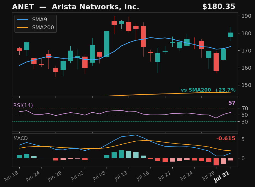Click the SMA200 legend label
255x187 pixels.
click(x=43, y=27)
